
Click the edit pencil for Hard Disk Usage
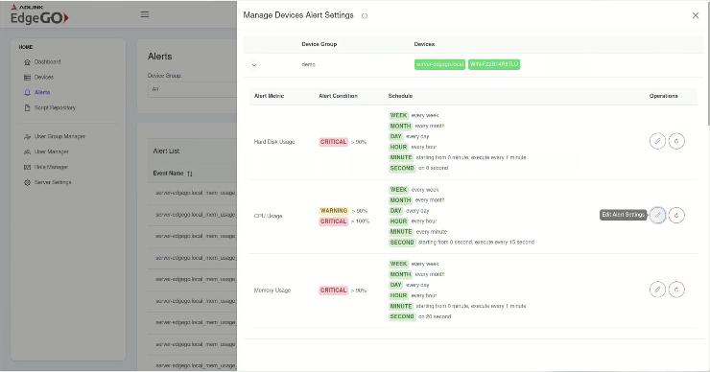(x=657, y=141)
